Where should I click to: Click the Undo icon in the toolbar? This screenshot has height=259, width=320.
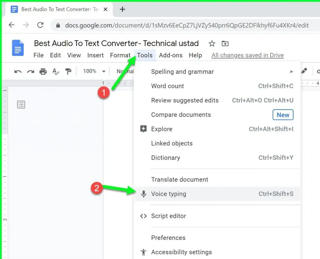17,71
